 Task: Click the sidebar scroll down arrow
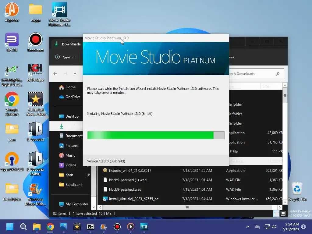point(94,207)
